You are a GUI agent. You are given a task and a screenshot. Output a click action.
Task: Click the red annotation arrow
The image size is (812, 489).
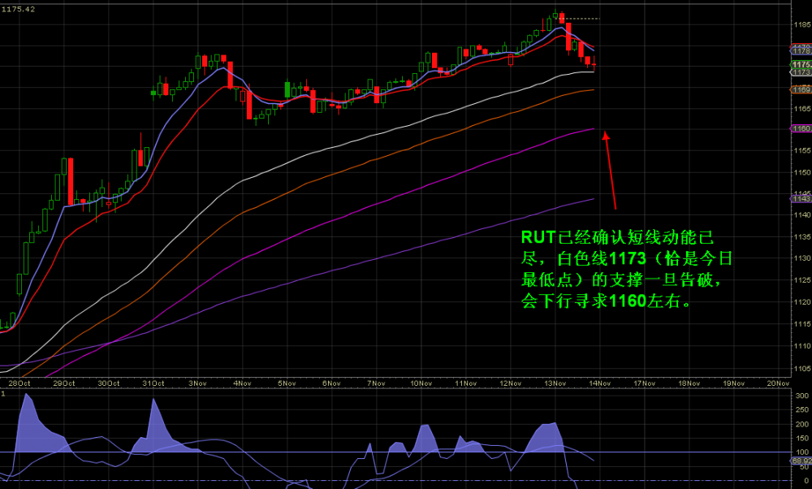click(609, 171)
